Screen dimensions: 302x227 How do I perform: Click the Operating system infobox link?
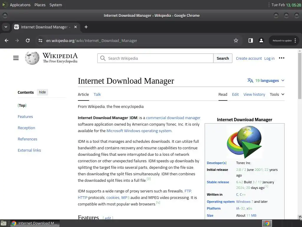point(221,202)
